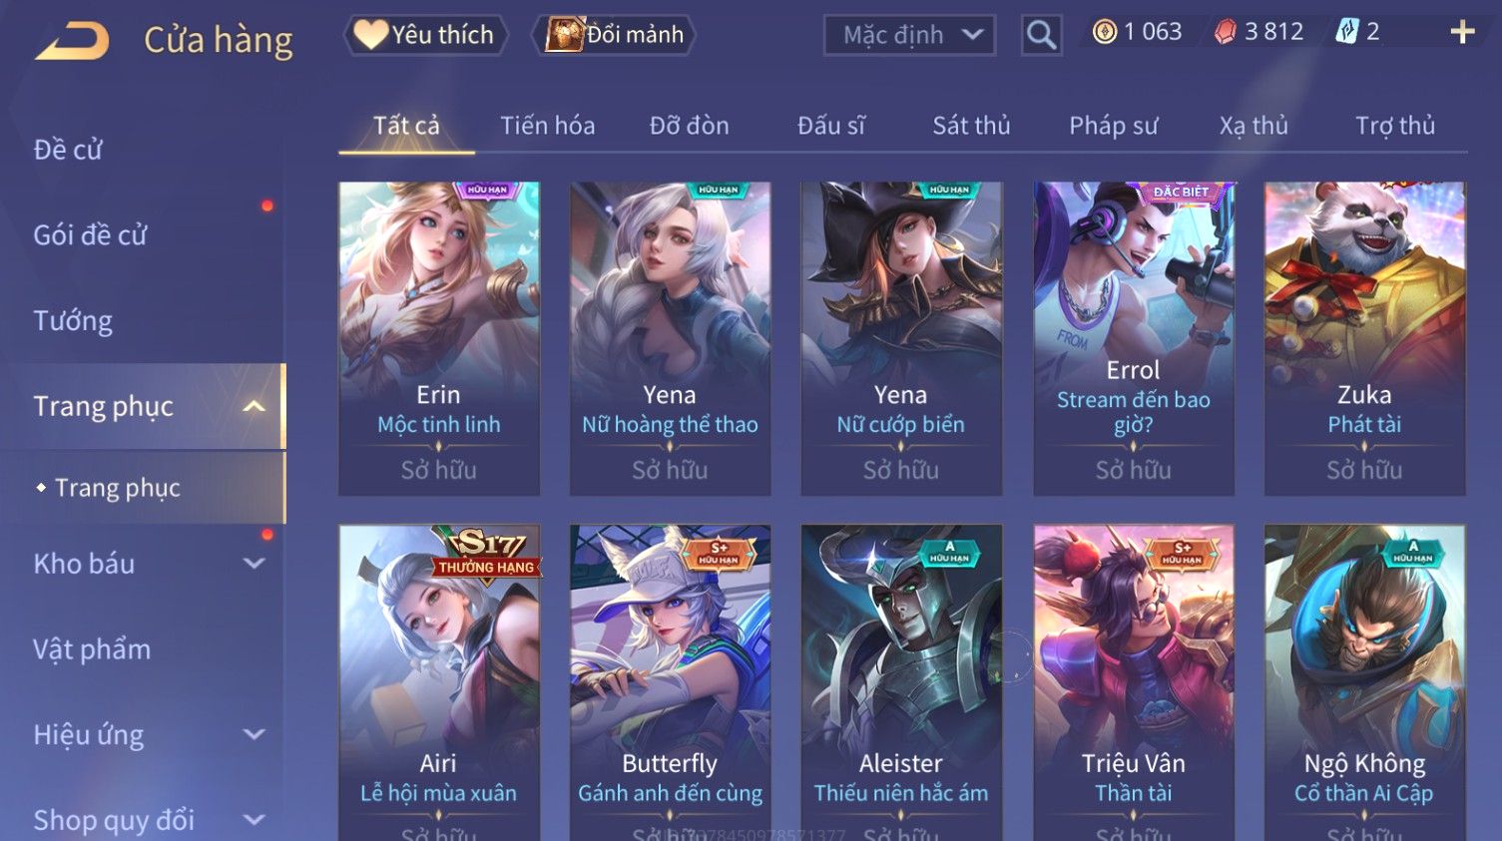Expand the Hiệu ứng sidebar section
Image resolution: width=1502 pixels, height=841 pixels.
[x=254, y=735]
